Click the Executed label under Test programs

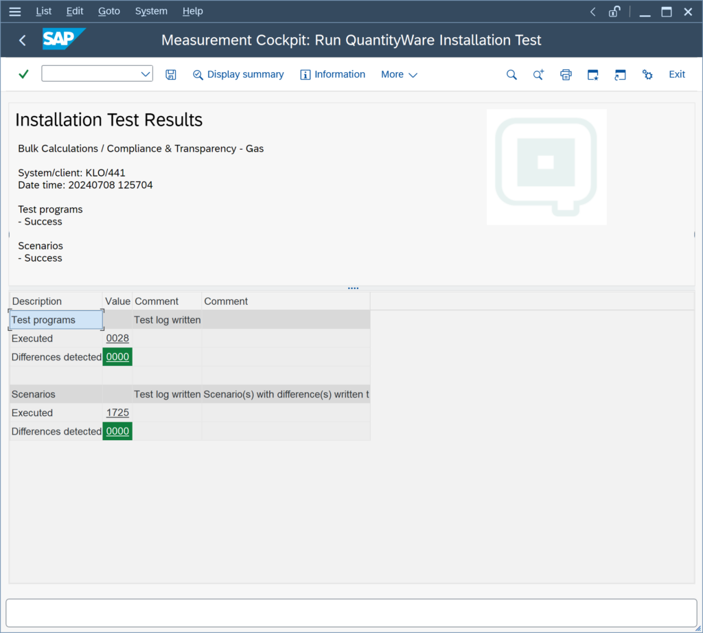coord(32,338)
